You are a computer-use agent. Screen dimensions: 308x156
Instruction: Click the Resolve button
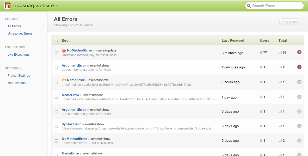pos(290,22)
